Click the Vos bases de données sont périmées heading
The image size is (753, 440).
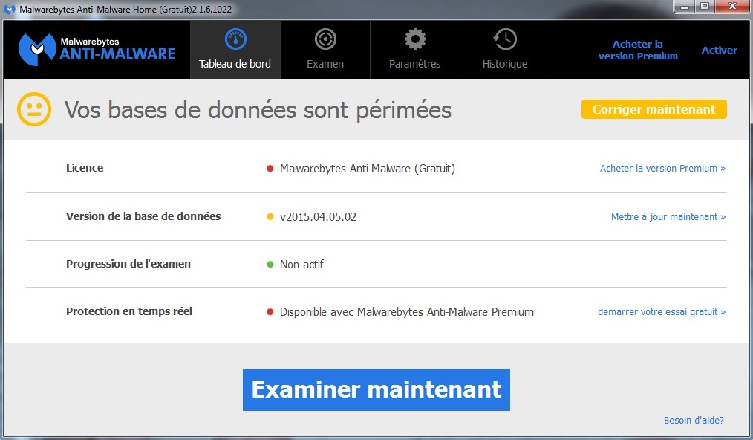tap(258, 110)
